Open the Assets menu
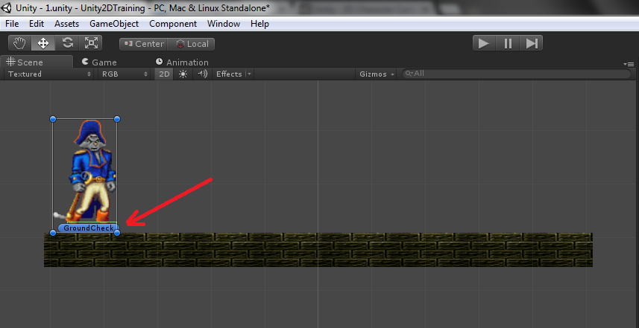The image size is (639, 328). 66,24
